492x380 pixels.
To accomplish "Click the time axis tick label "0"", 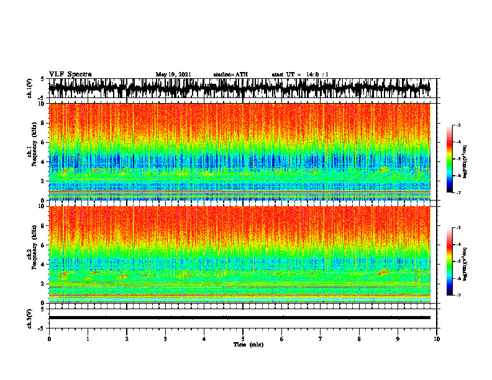I will (x=49, y=339).
